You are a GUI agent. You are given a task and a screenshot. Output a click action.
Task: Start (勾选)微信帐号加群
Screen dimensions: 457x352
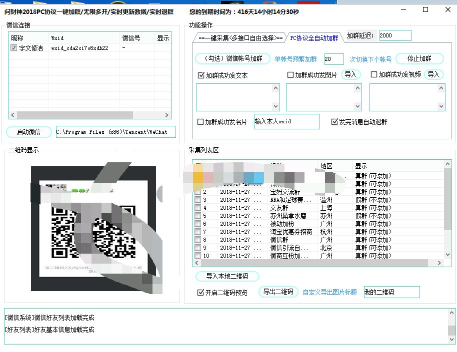(233, 58)
